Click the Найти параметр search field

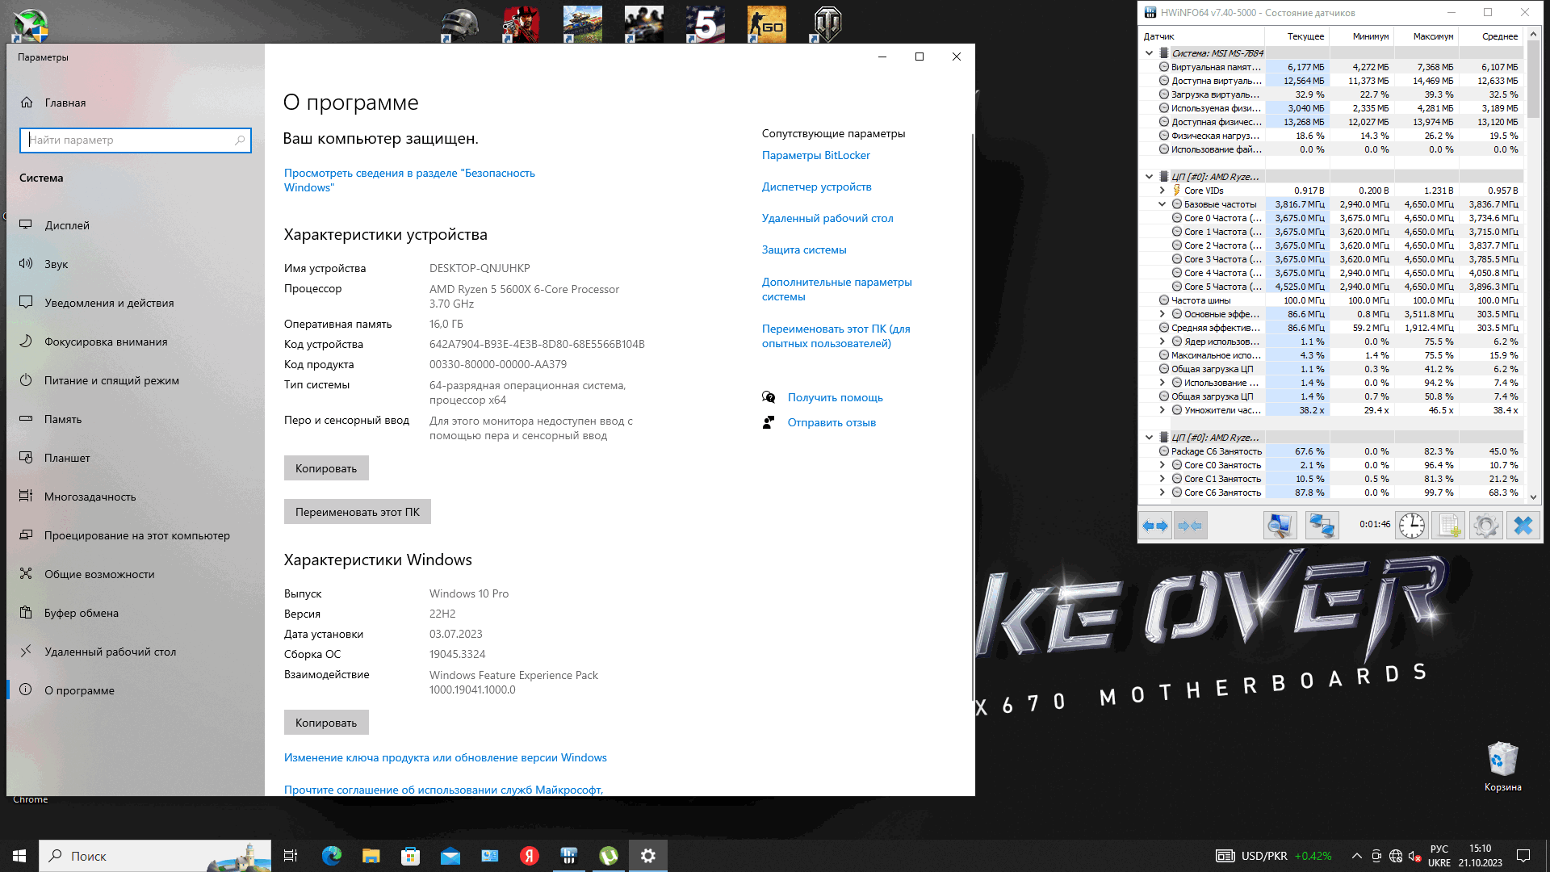(136, 140)
